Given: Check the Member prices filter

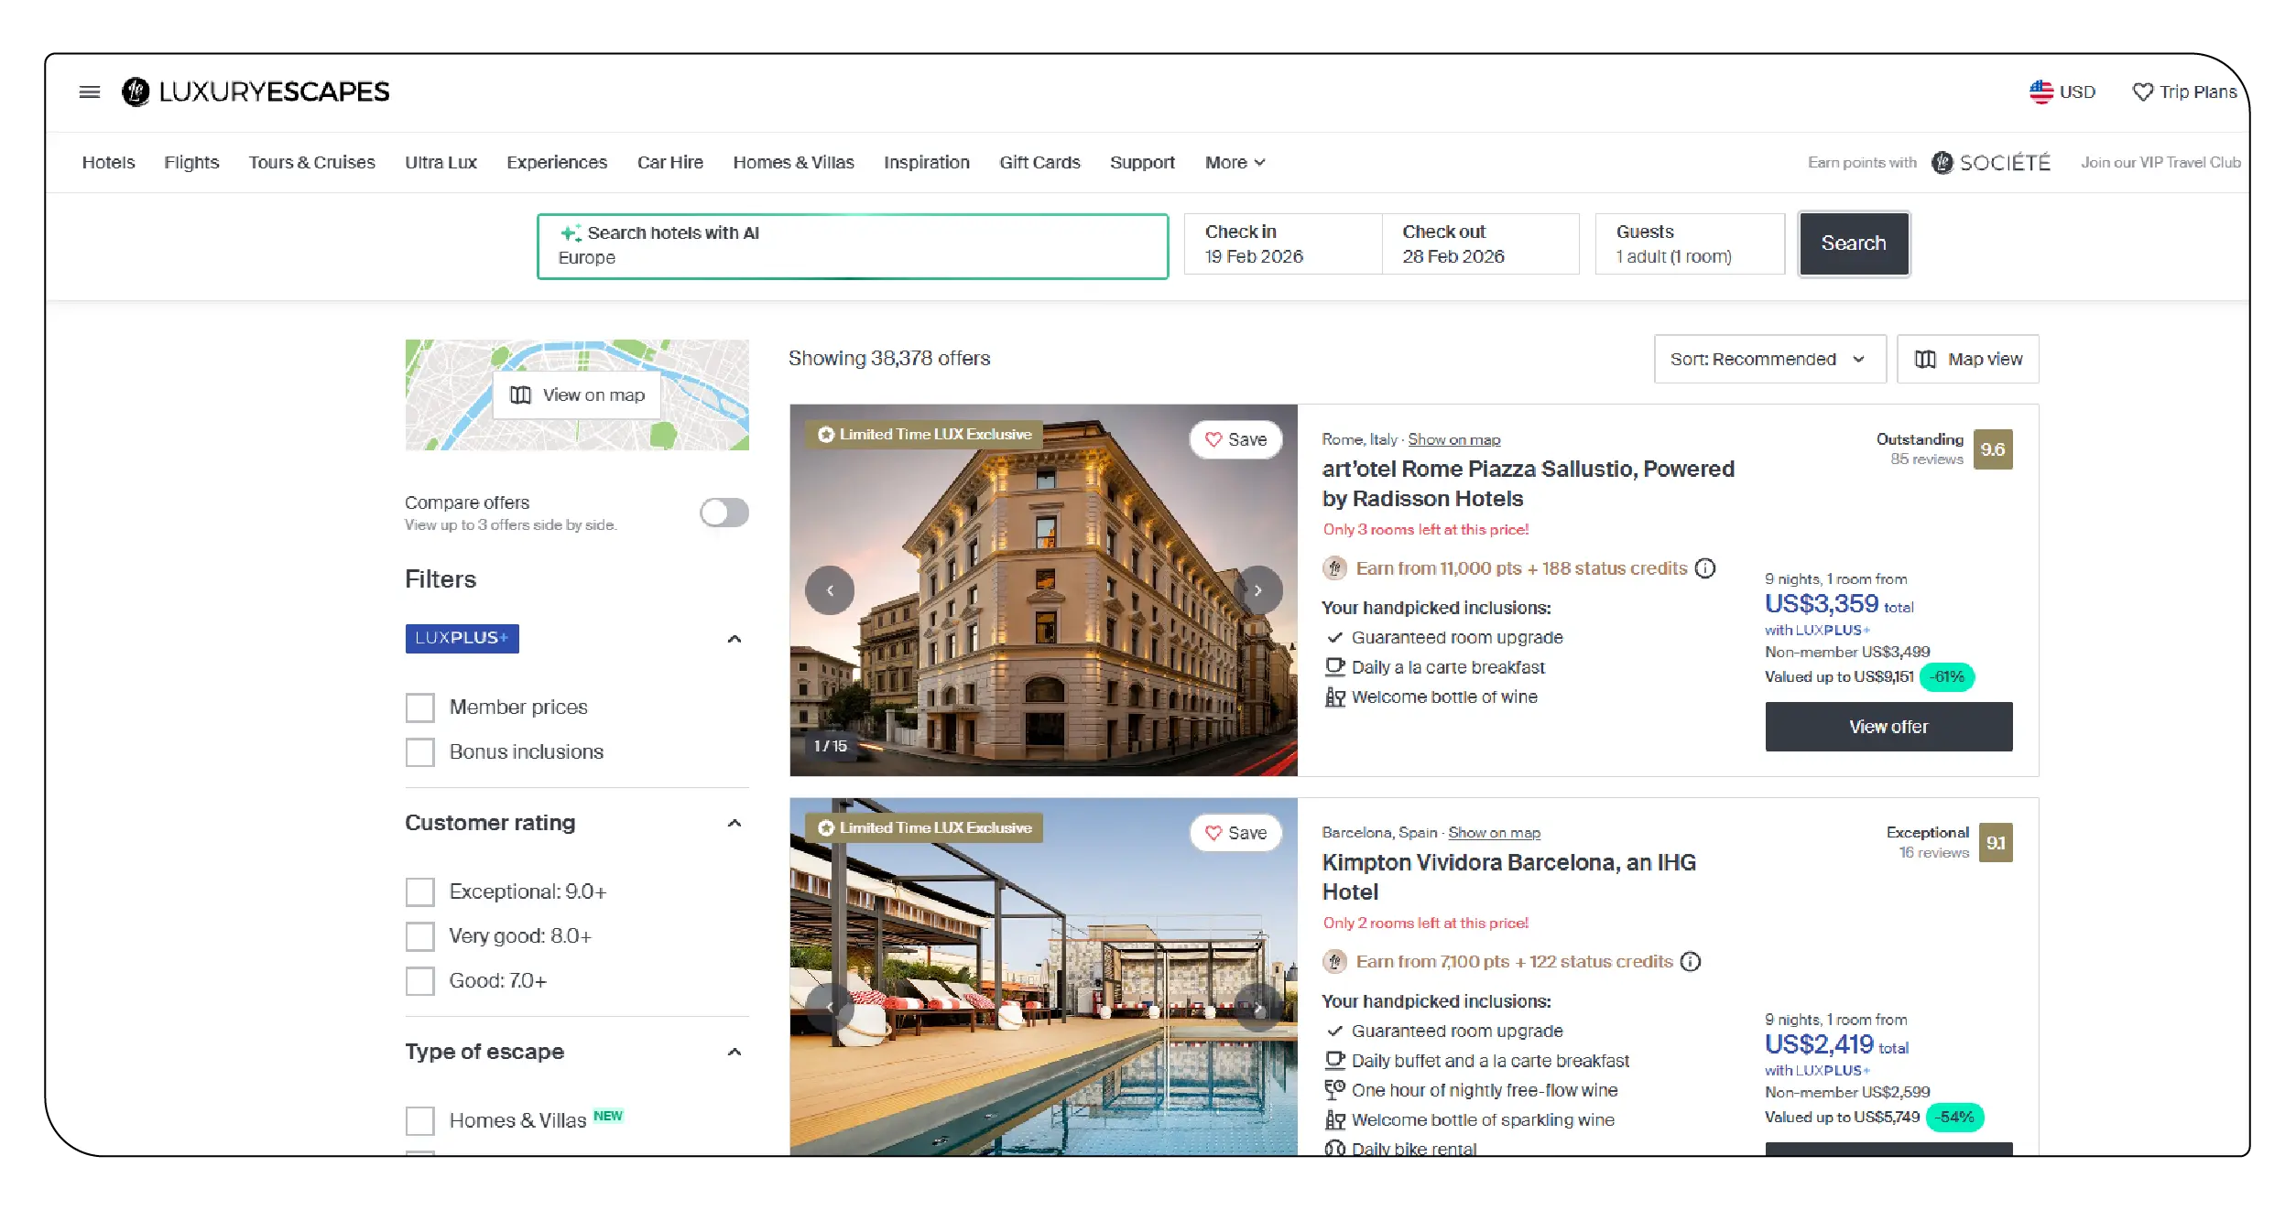Looking at the screenshot, I should pos(419,707).
